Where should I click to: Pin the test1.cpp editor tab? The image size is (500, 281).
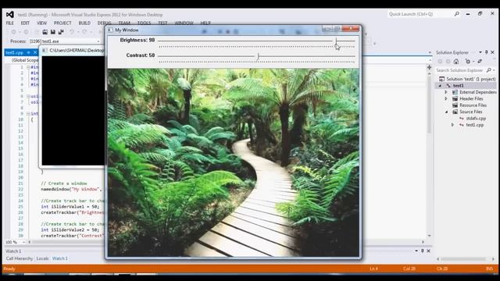point(29,52)
